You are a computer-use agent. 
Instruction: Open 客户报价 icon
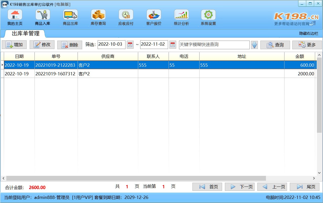tap(154, 15)
